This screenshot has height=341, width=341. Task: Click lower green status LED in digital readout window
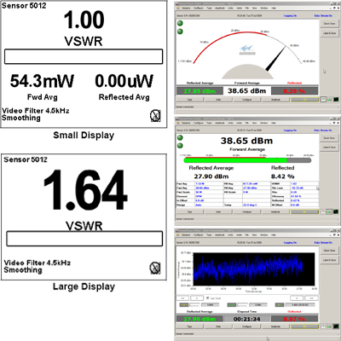pyautogui.click(x=180, y=146)
